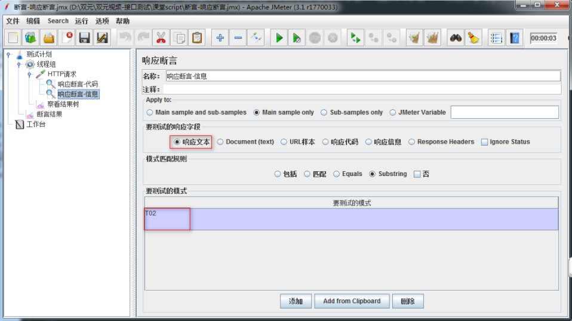Click the Start No Pauses icon

(x=297, y=38)
